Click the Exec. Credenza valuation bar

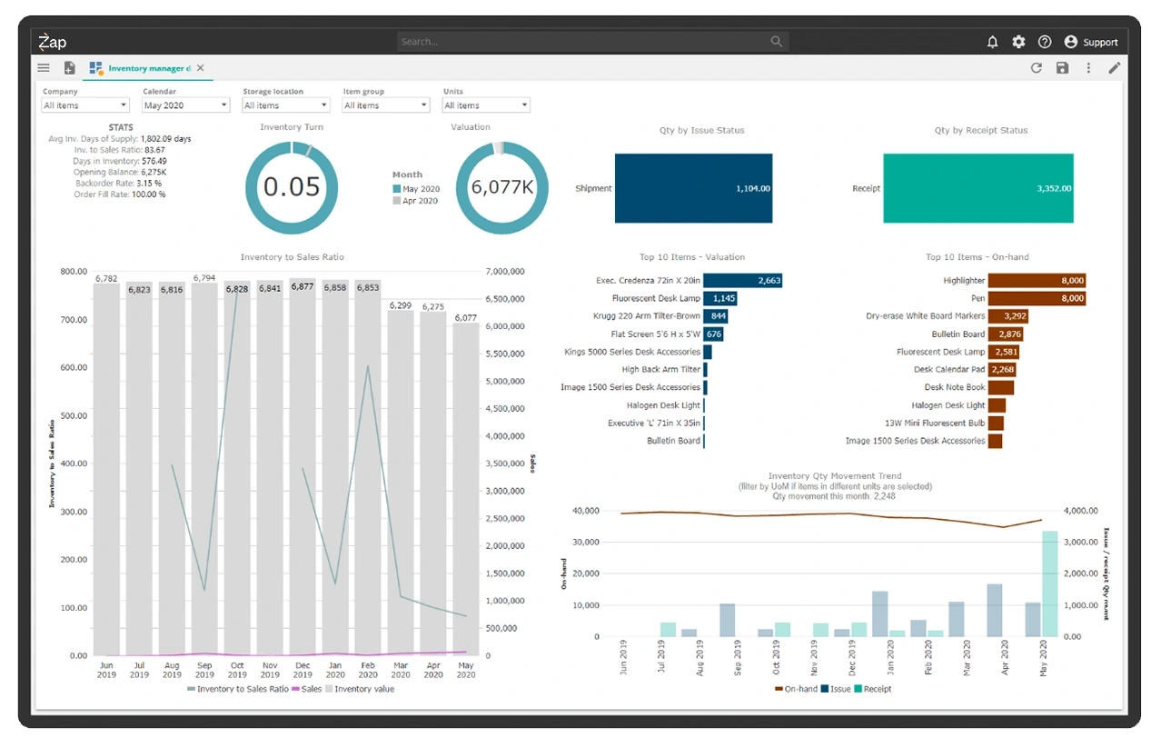pos(741,281)
